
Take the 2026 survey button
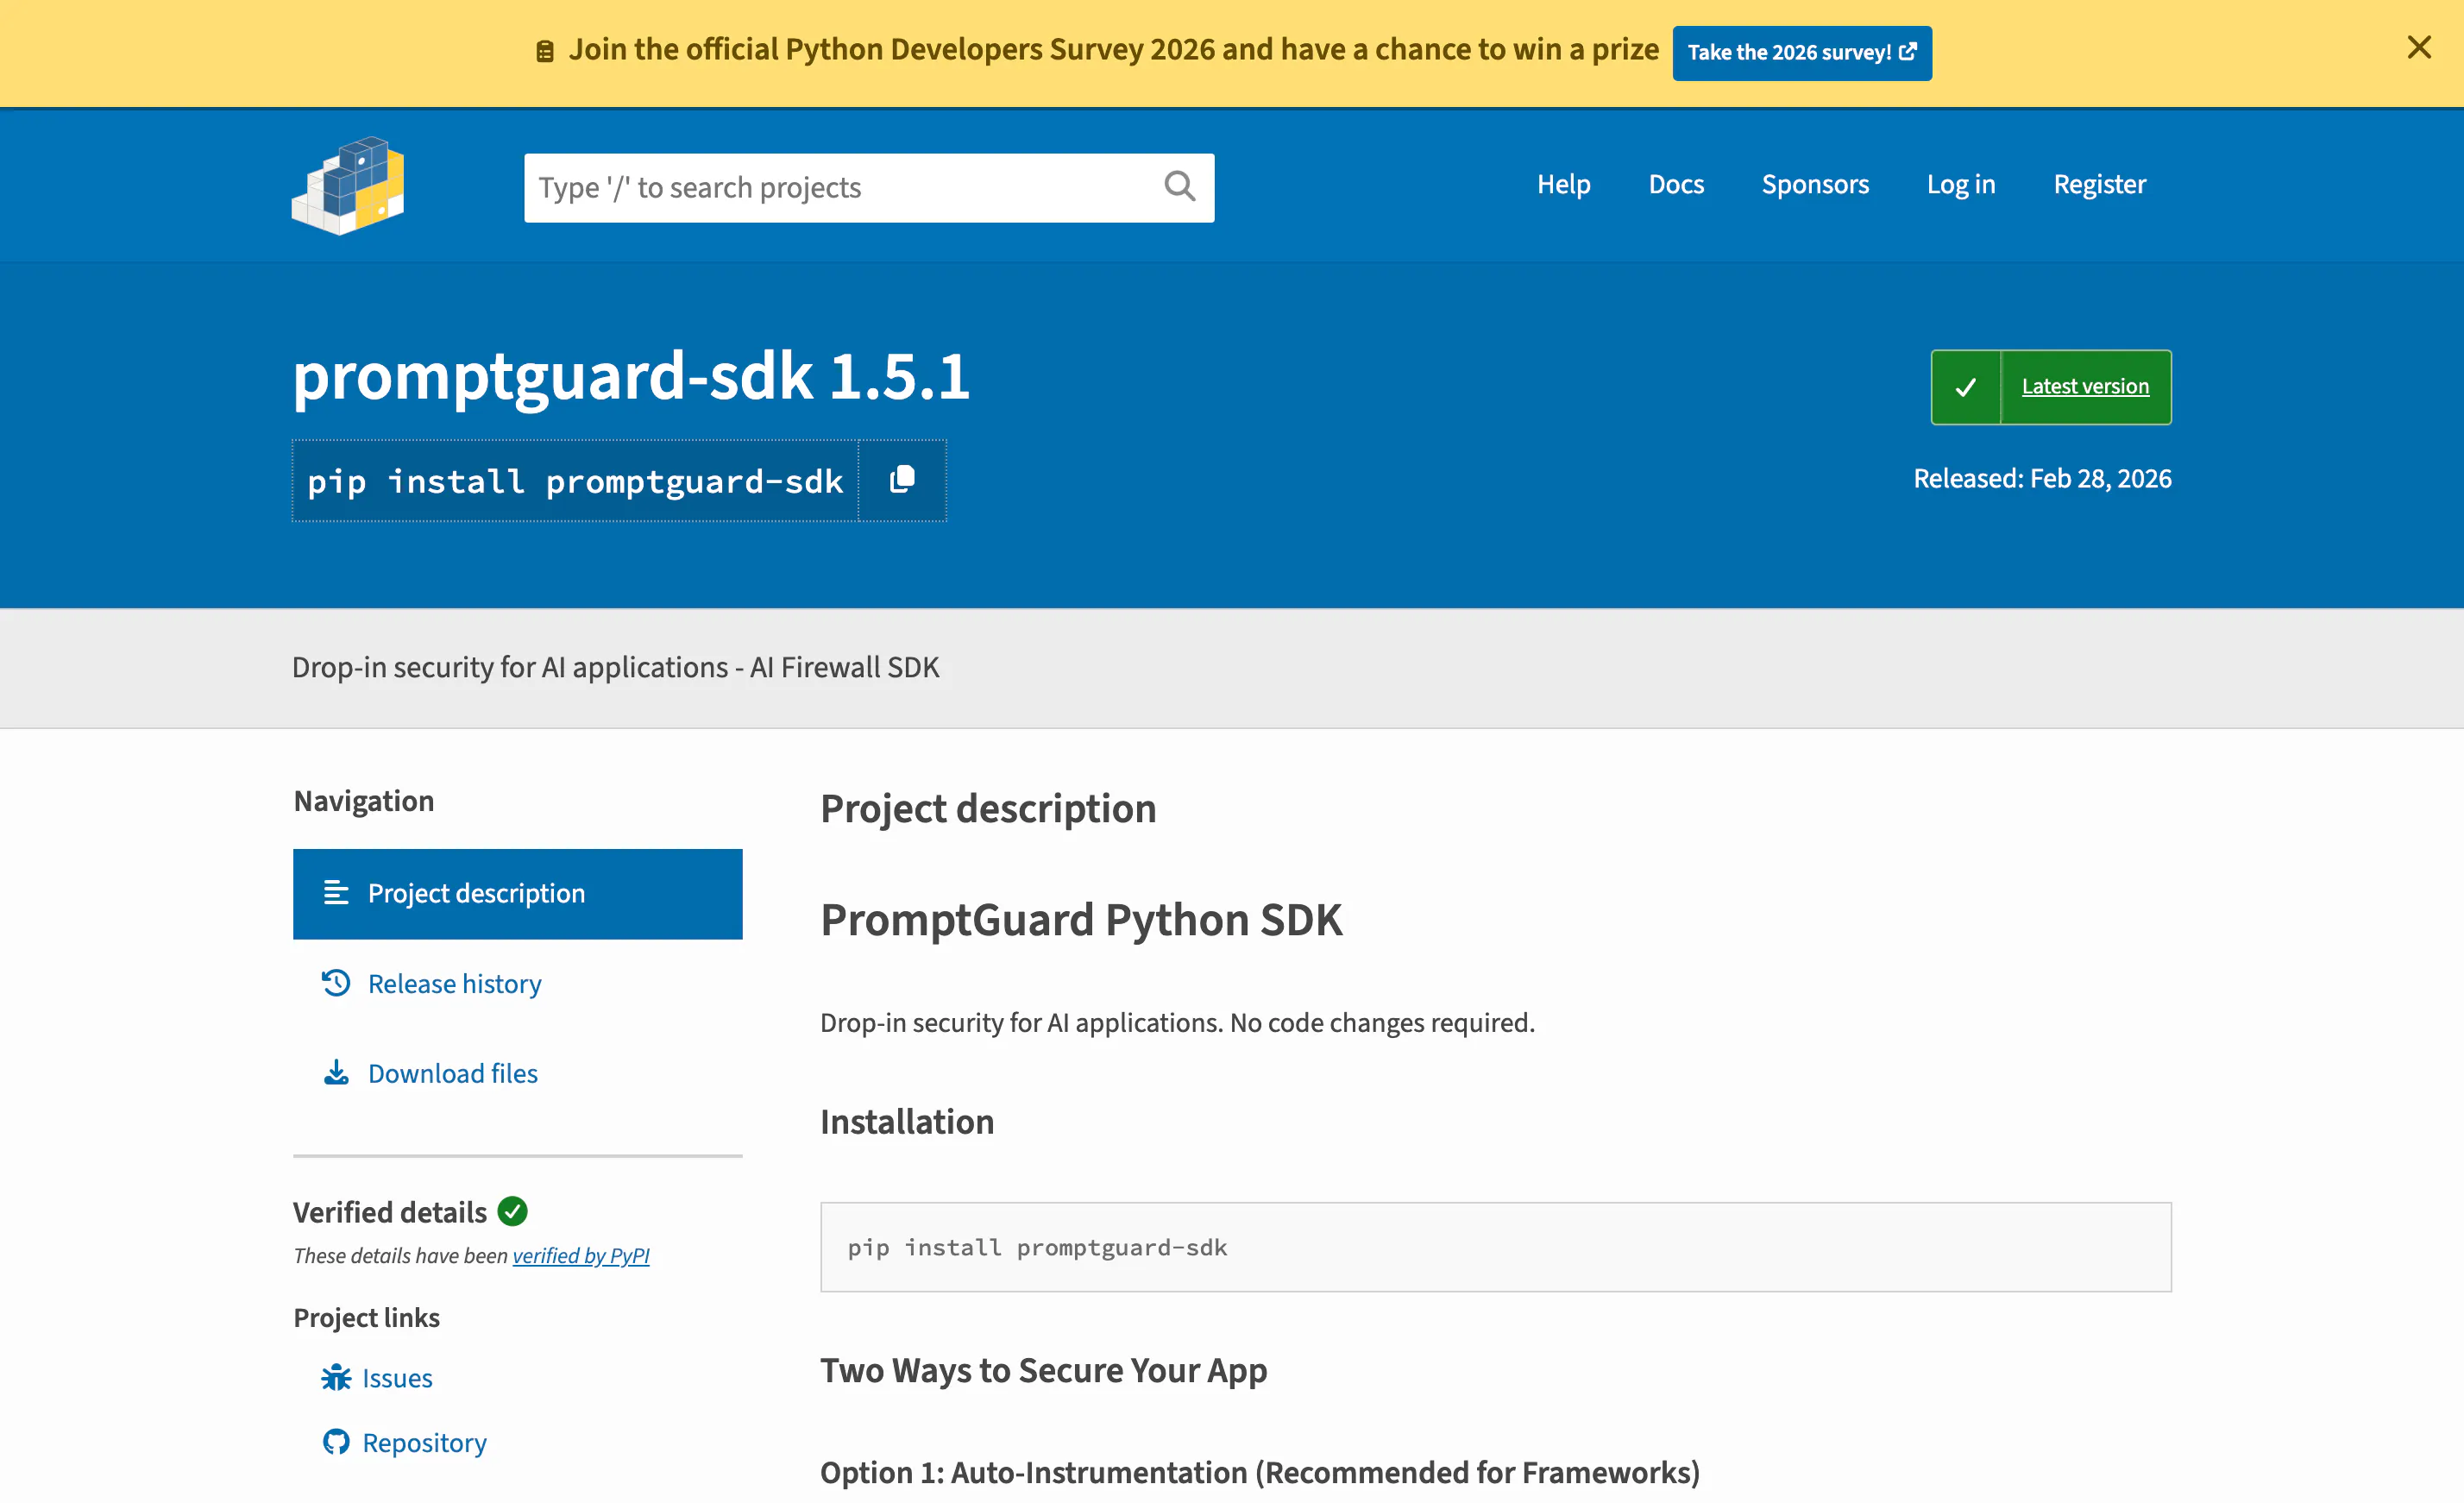(x=1802, y=53)
